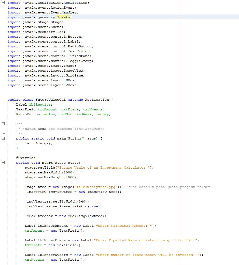Click the import javafx.application.Application line
The width and height of the screenshot is (239, 265).
(x=48, y=3)
